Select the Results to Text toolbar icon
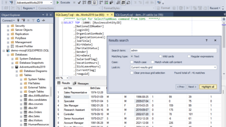 point(118,3)
